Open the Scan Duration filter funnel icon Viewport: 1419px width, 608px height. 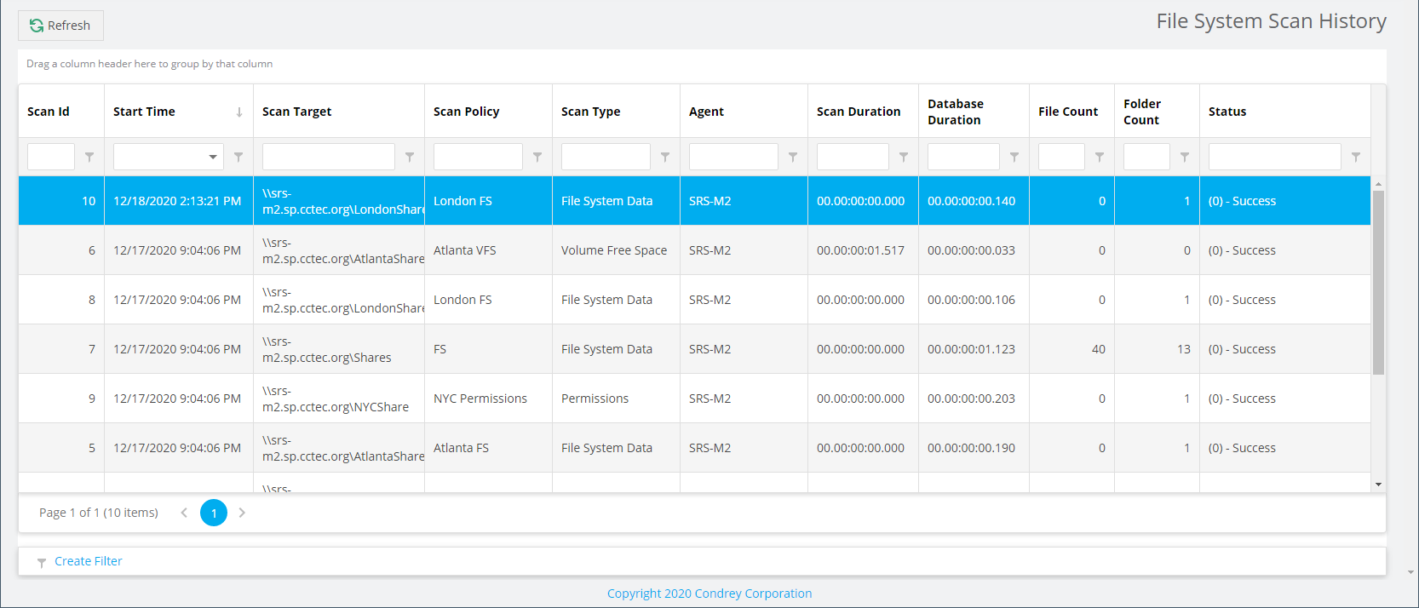coord(904,157)
